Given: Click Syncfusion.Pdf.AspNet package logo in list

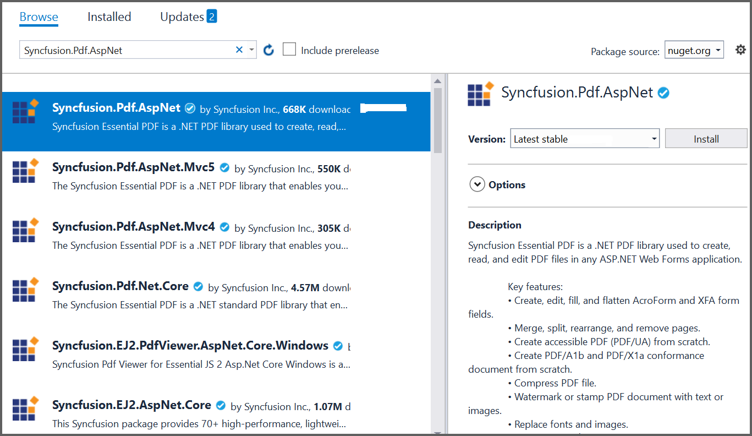Looking at the screenshot, I should pos(26,112).
